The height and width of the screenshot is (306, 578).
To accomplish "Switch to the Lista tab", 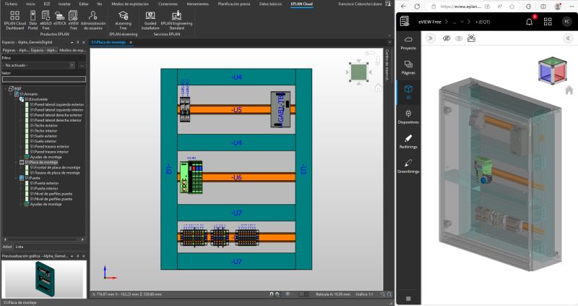I will point(20,247).
